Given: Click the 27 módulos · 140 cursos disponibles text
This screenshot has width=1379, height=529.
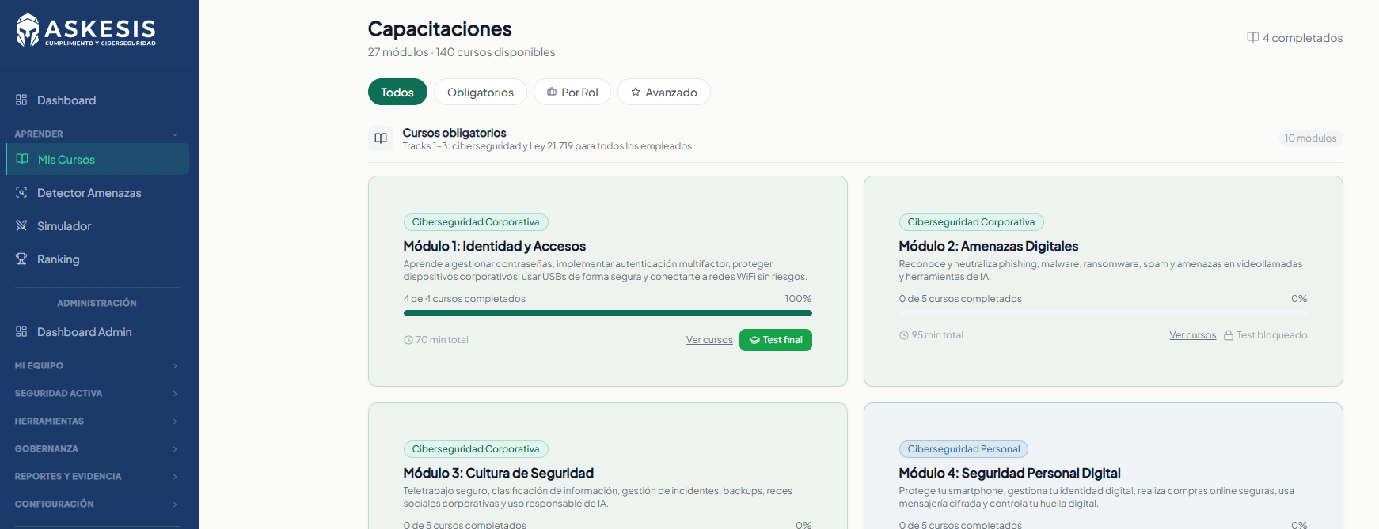Looking at the screenshot, I should 462,52.
